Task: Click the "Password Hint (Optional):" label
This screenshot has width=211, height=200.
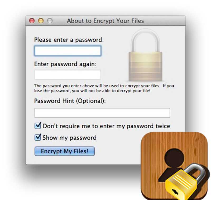Action: (x=70, y=101)
